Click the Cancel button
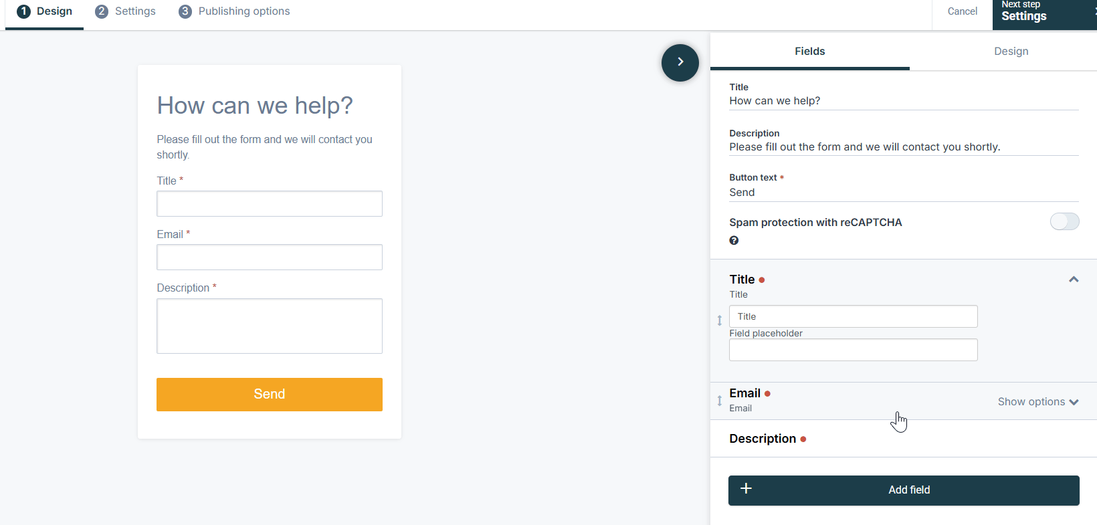The height and width of the screenshot is (525, 1097). pyautogui.click(x=962, y=11)
